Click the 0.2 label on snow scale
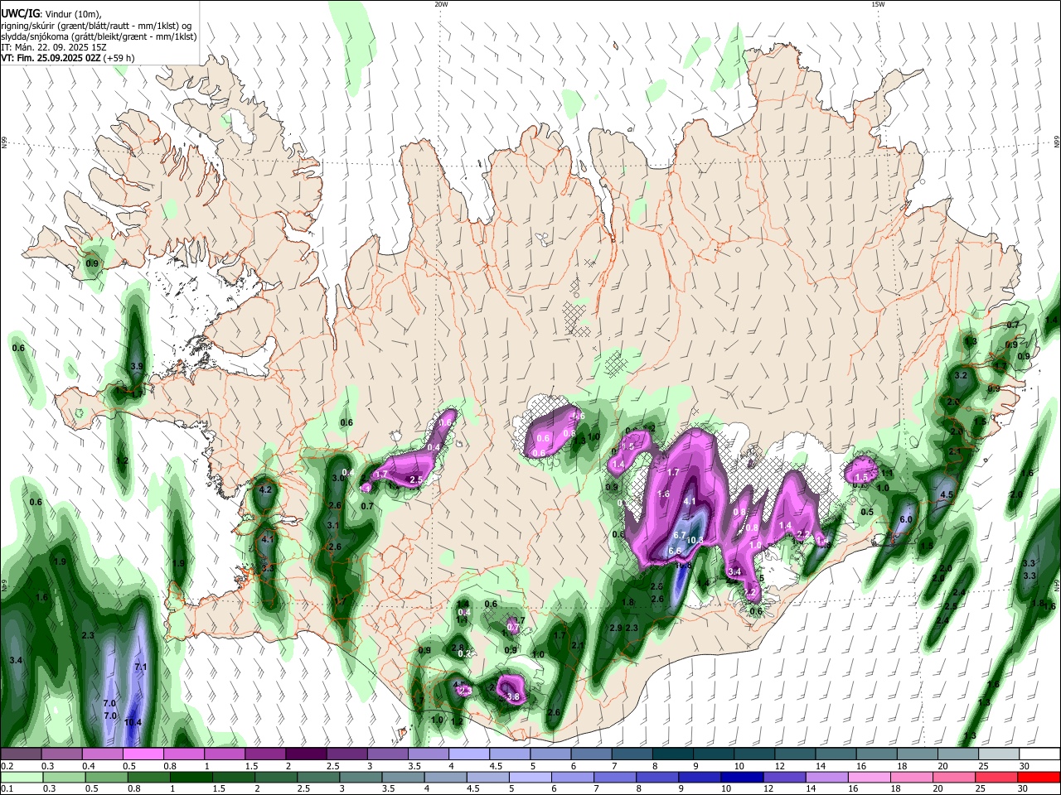The image size is (1061, 795). 6,766
